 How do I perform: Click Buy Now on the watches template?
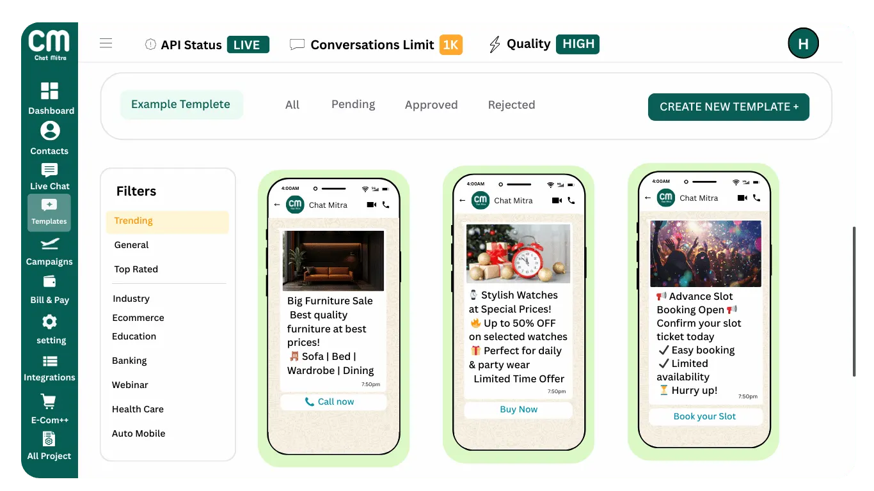[x=518, y=410]
